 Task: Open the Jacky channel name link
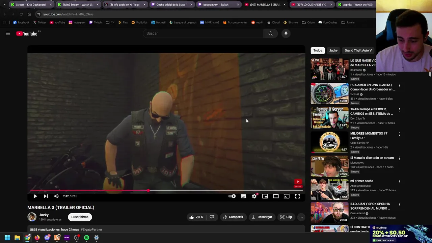[x=44, y=215]
